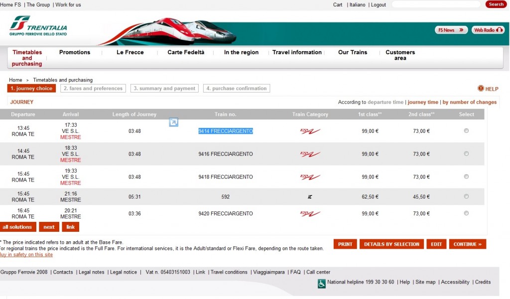Screen dimensions: 510x299
Task: Click 9416 FRECCIARGENTO train number
Action: [226, 154]
